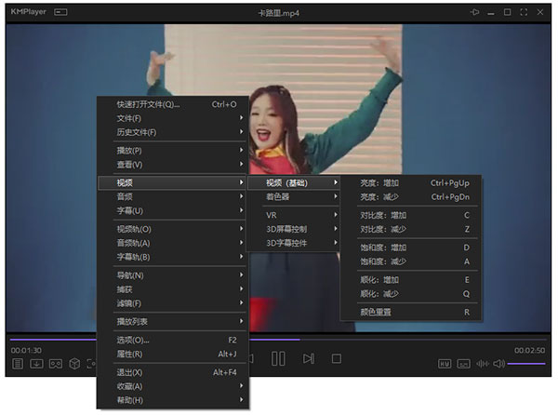Click the audio equalizer waveform icon
The image size is (558, 415).
click(482, 364)
